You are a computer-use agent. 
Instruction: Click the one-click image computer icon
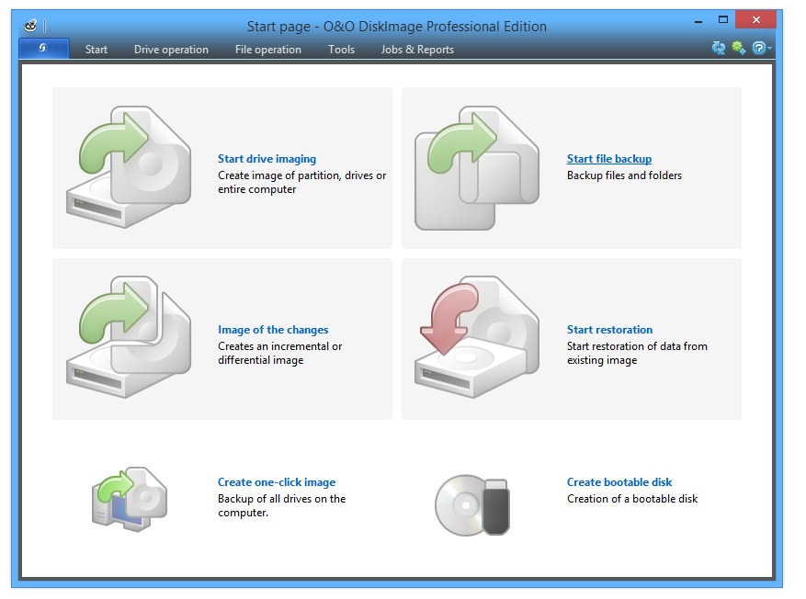130,499
